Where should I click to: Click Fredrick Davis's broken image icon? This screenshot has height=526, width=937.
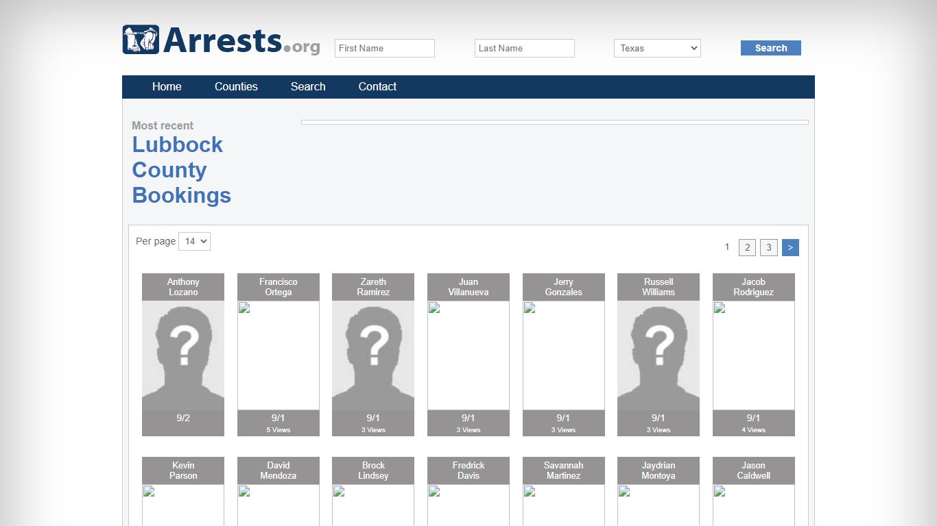(434, 491)
